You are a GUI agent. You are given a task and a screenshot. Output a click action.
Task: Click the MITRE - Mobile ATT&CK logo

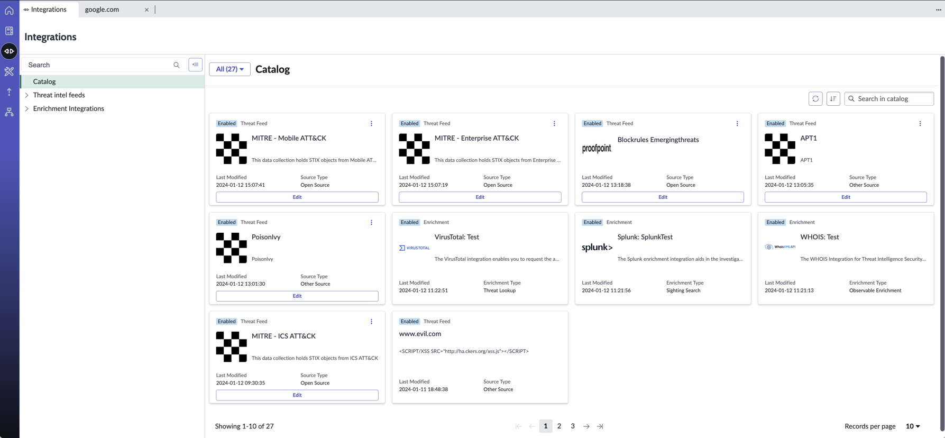pos(231,149)
